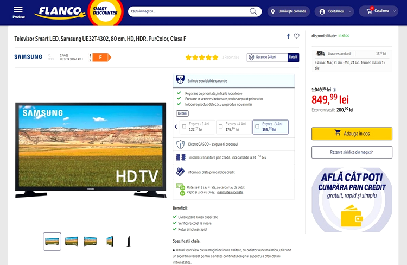Open Informatii finantare prin credit
The image size is (407, 265).
pyautogui.click(x=233, y=157)
